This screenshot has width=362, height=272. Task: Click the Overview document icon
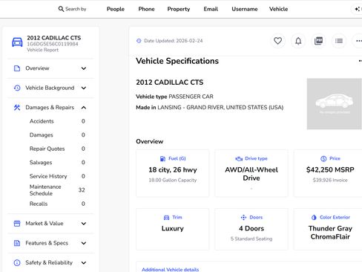click(x=17, y=68)
